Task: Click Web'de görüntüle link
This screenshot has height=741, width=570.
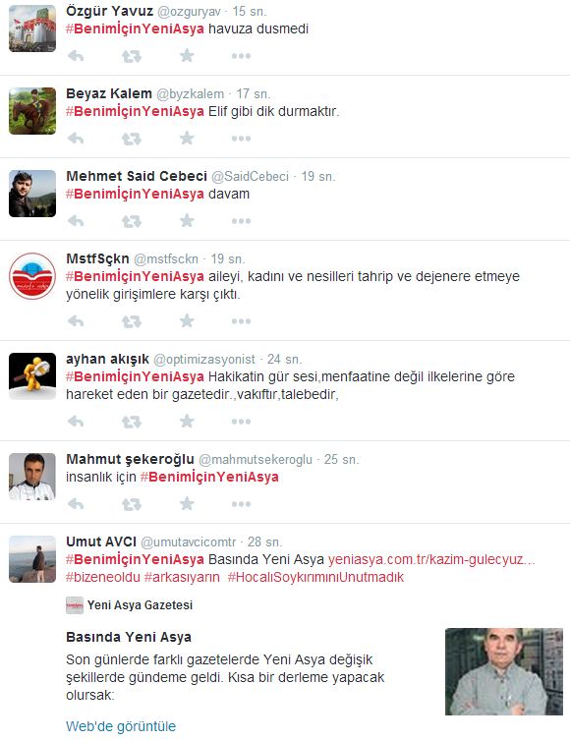Action: pyautogui.click(x=121, y=726)
